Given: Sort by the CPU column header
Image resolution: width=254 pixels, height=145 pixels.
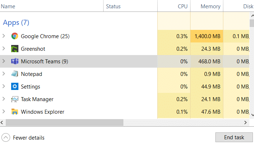Looking at the screenshot, I should 182,6.
